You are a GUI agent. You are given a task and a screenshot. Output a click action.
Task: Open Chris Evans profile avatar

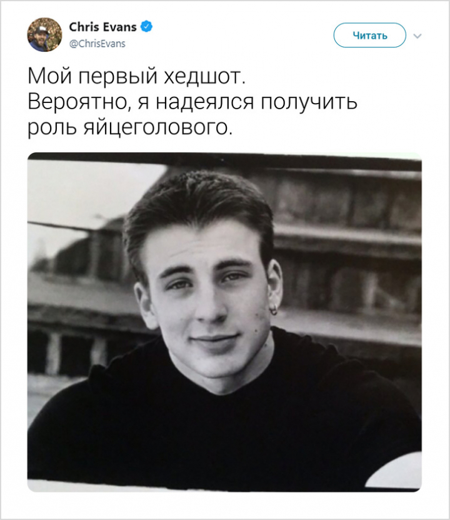click(44, 35)
